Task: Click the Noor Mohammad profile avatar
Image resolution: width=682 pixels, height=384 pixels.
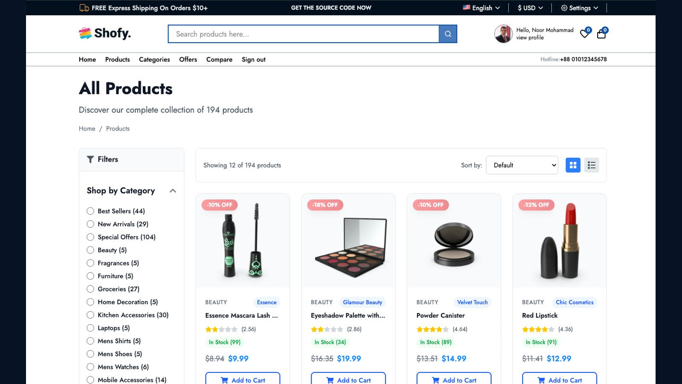Action: point(503,34)
